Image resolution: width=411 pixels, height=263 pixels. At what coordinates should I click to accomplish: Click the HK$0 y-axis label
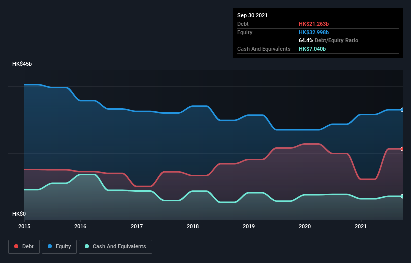[x=19, y=214]
